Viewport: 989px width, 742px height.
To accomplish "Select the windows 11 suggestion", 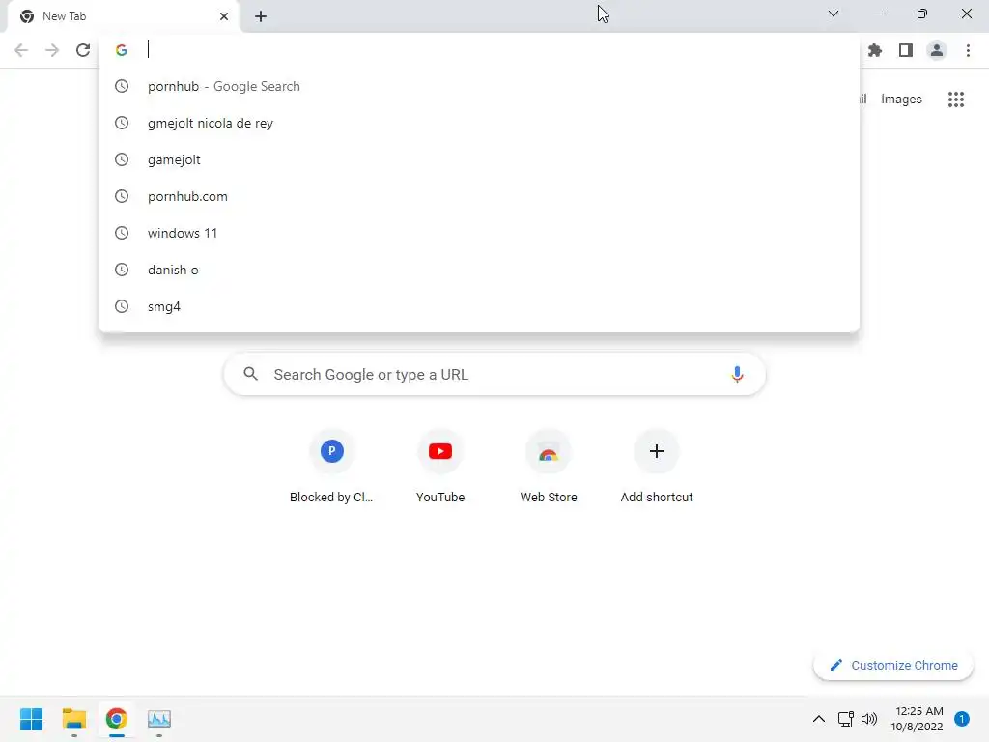I will (479, 233).
